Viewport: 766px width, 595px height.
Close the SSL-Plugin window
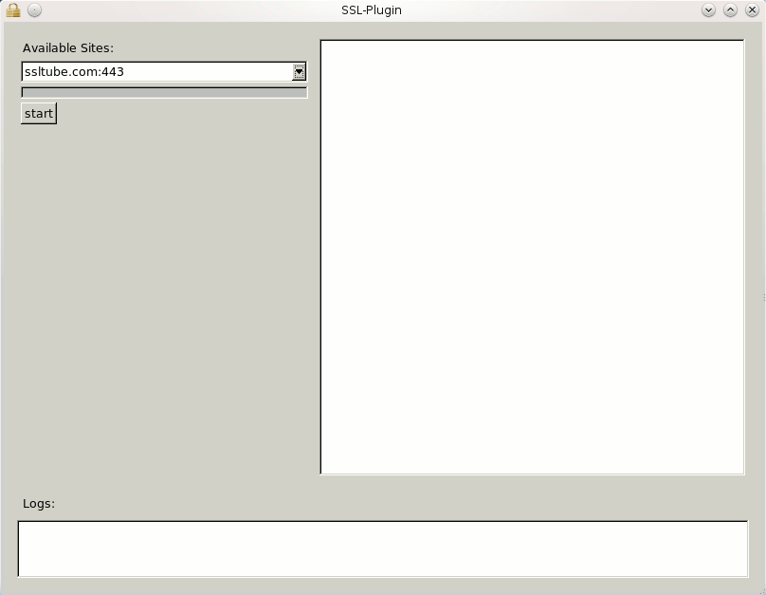752,10
